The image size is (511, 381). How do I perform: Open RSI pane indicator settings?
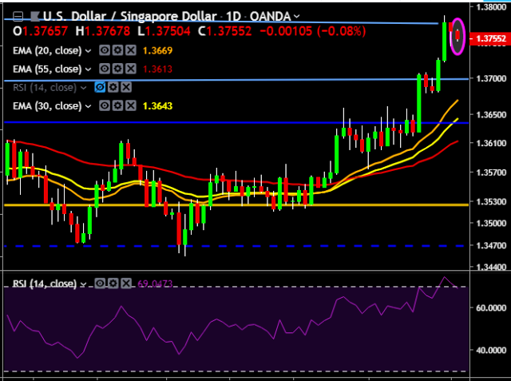pos(113,284)
